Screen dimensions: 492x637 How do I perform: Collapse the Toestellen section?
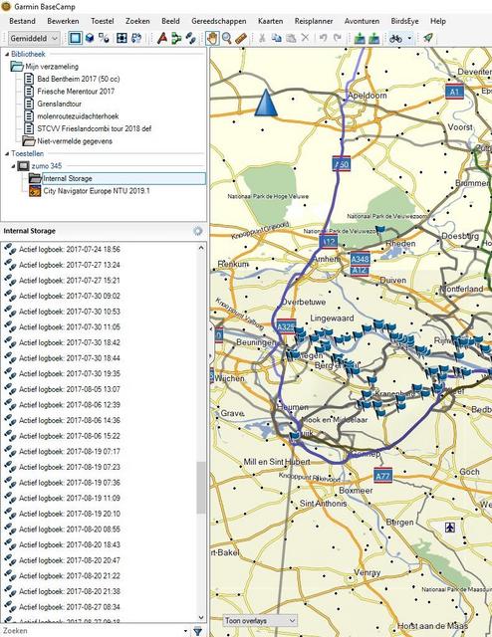[7, 153]
